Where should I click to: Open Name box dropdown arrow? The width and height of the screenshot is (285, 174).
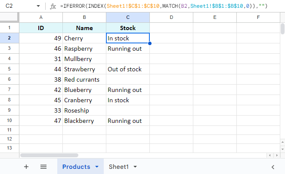click(38, 6)
